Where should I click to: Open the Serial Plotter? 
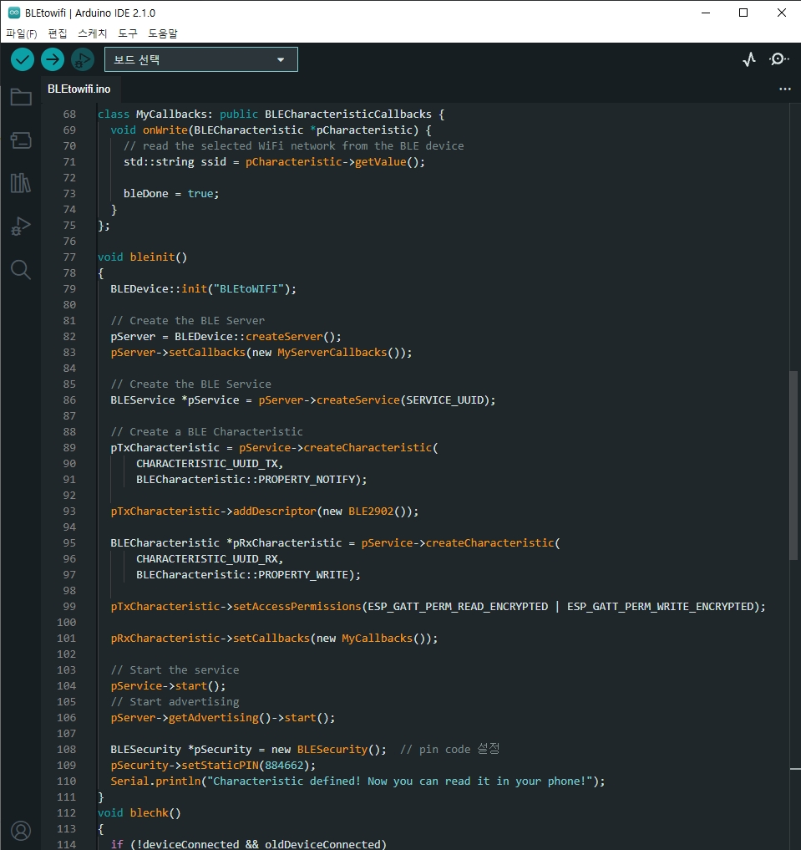pos(749,59)
